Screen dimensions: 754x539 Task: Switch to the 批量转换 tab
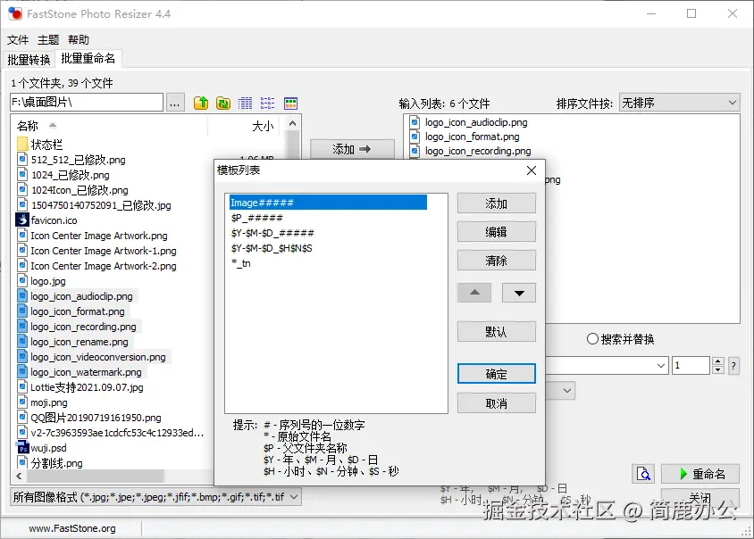pyautogui.click(x=29, y=60)
